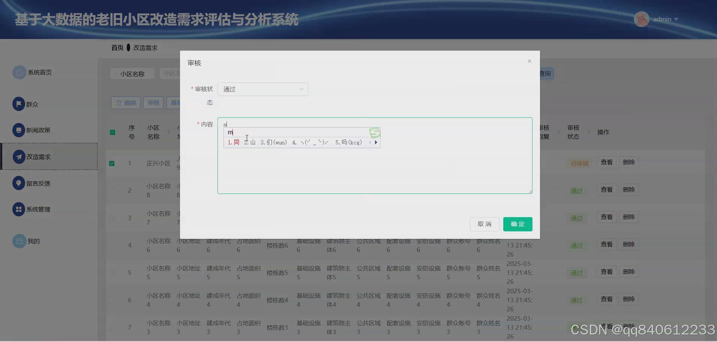Click the 删除 toolbar button above the table
This screenshot has width=717, height=342.
(126, 103)
